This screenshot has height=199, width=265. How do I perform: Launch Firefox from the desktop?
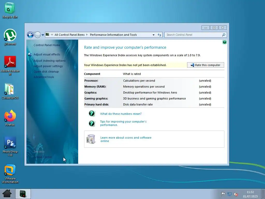point(10,118)
